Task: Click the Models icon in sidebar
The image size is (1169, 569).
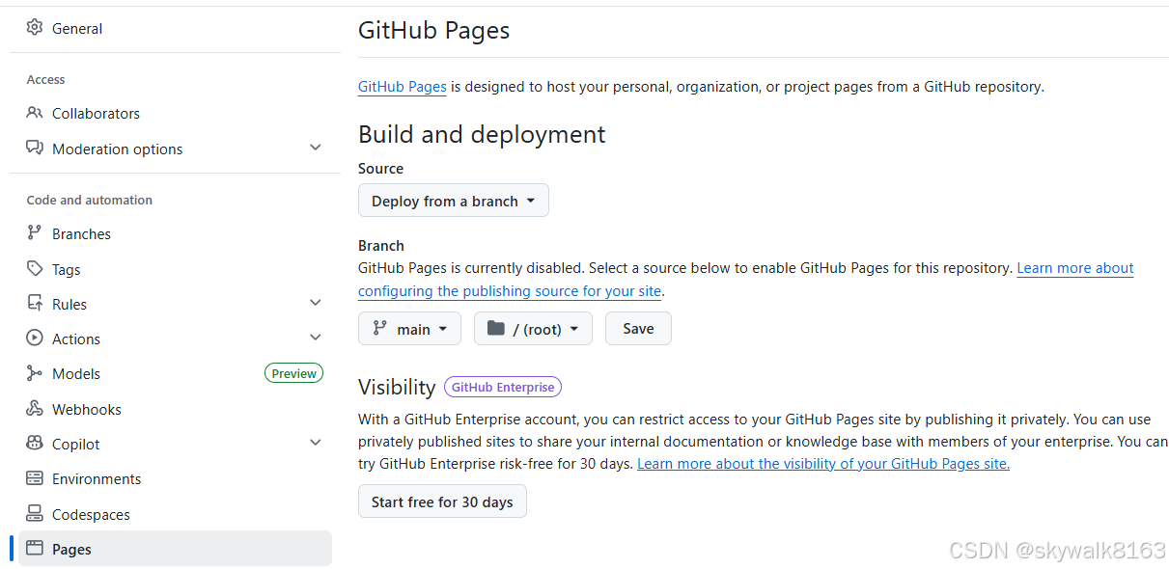Action: pos(35,373)
